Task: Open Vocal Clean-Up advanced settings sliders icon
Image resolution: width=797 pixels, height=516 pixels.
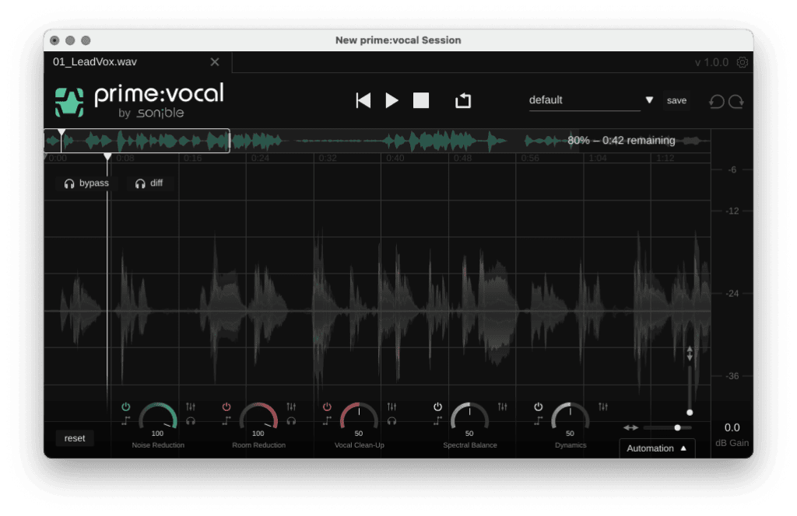Action: (x=392, y=406)
